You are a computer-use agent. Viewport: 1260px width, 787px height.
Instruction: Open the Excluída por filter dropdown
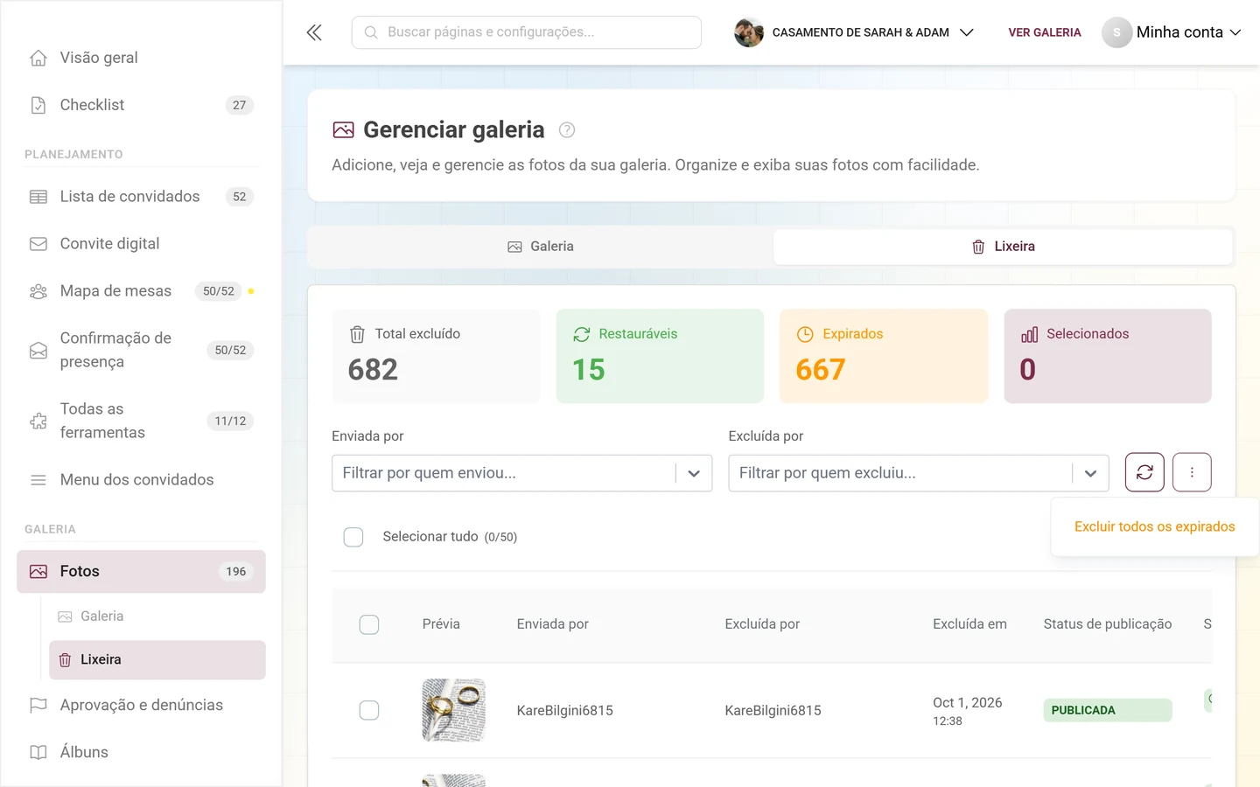pyautogui.click(x=919, y=473)
